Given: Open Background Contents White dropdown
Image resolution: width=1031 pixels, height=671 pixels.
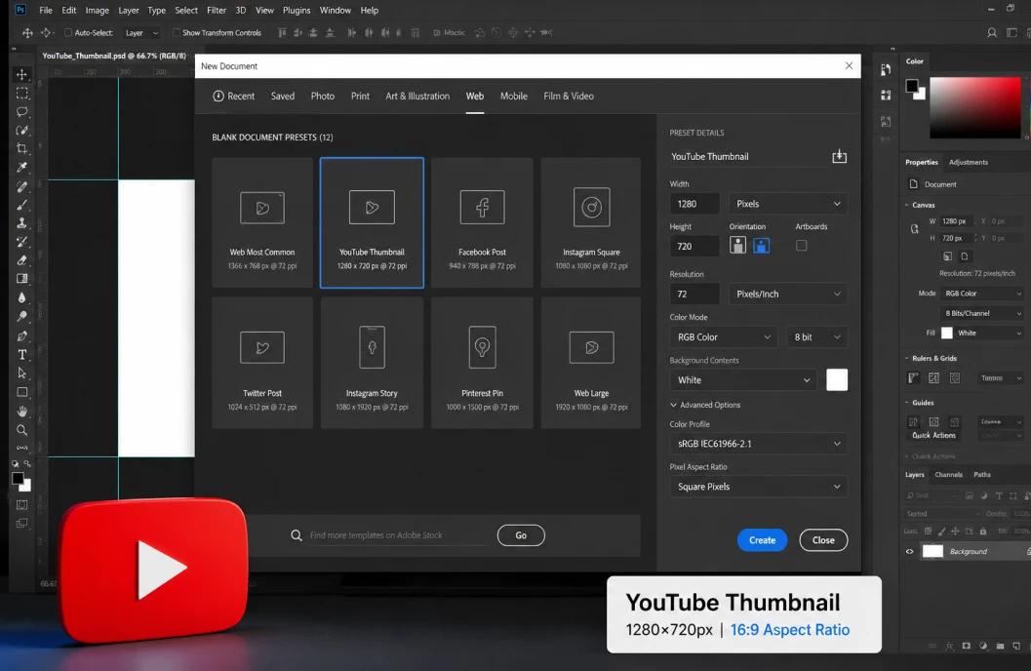Looking at the screenshot, I should click(743, 379).
